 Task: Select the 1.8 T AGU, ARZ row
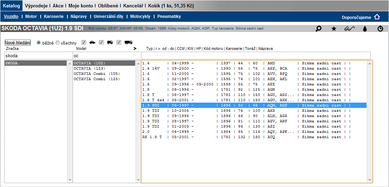(254, 95)
